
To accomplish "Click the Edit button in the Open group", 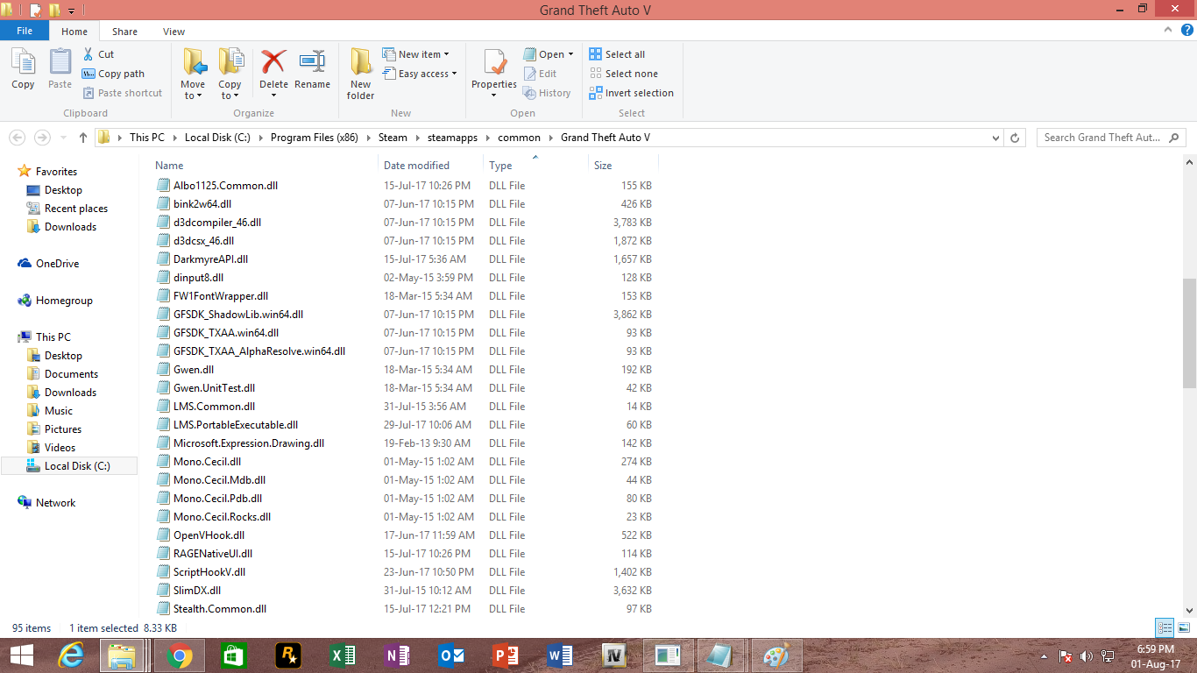I will (x=540, y=74).
